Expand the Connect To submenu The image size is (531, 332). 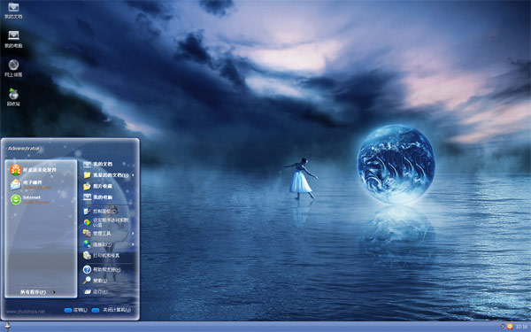pos(108,244)
